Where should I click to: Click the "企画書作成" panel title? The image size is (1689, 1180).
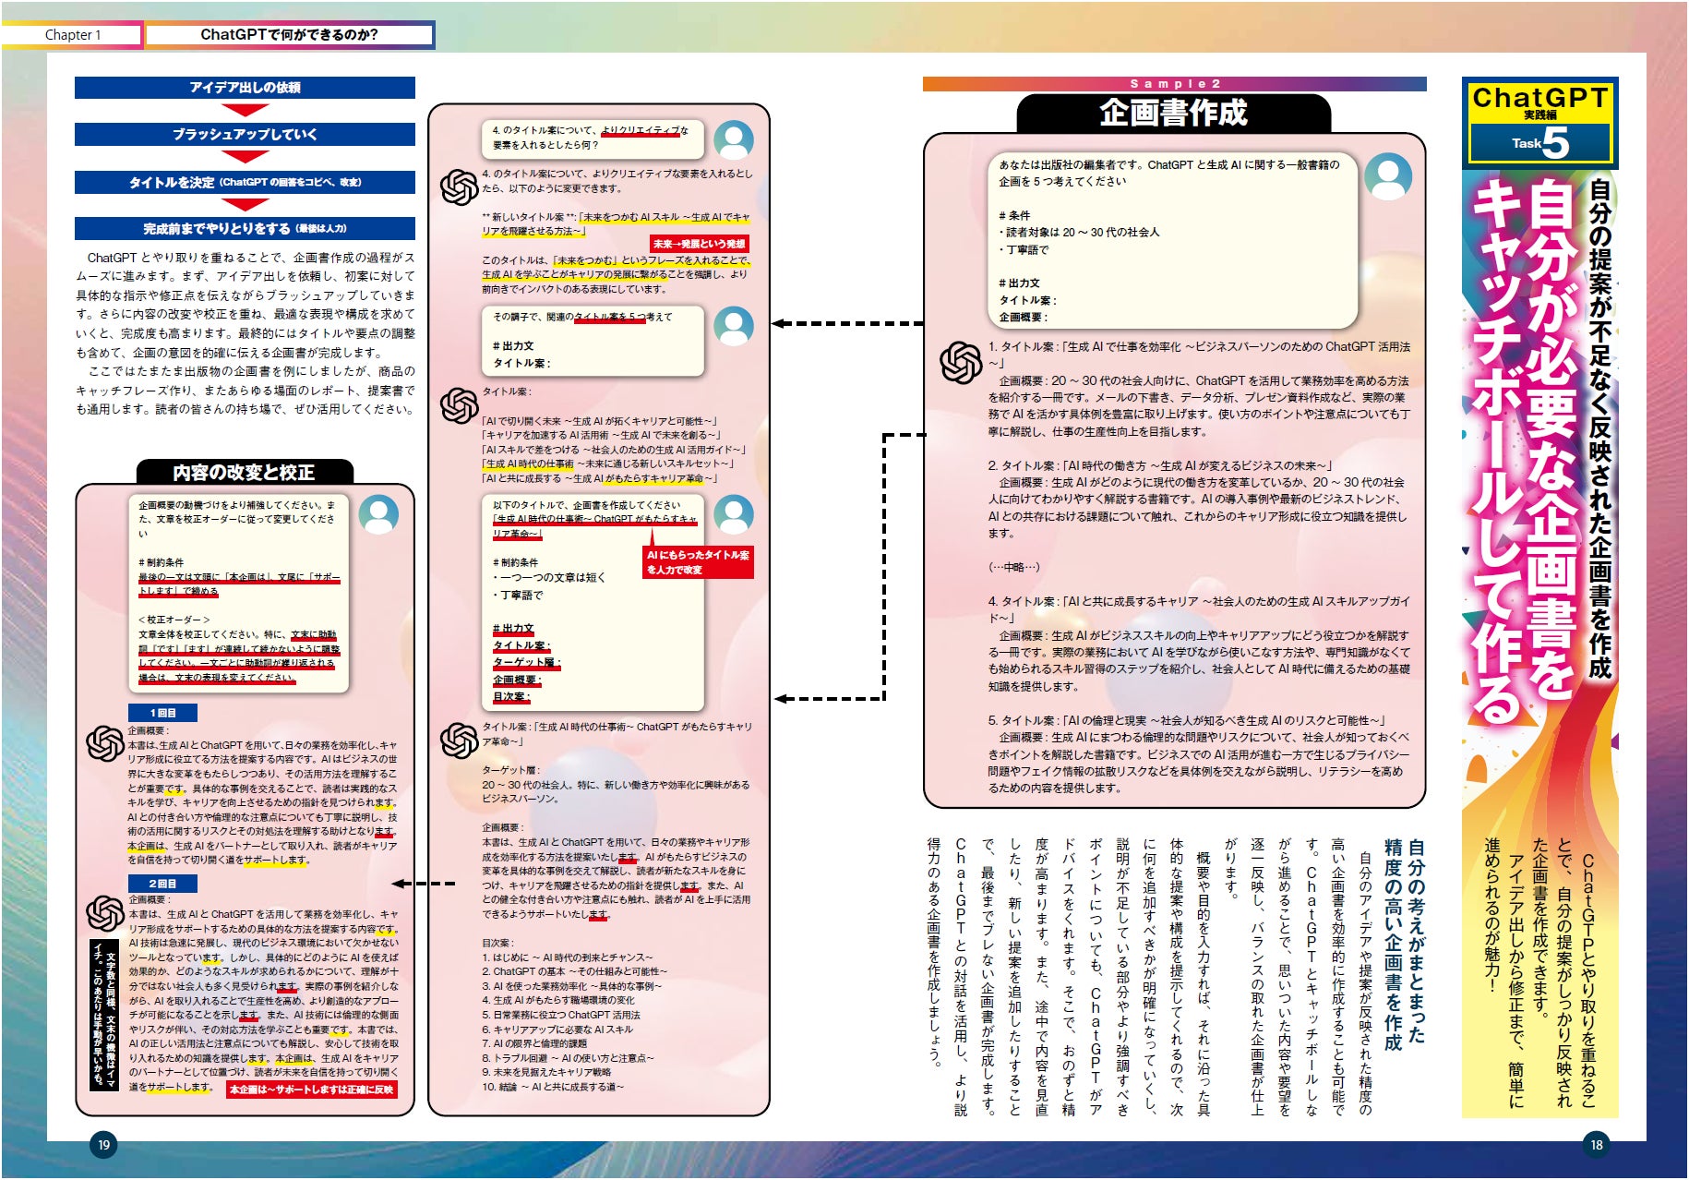[x=1174, y=113]
